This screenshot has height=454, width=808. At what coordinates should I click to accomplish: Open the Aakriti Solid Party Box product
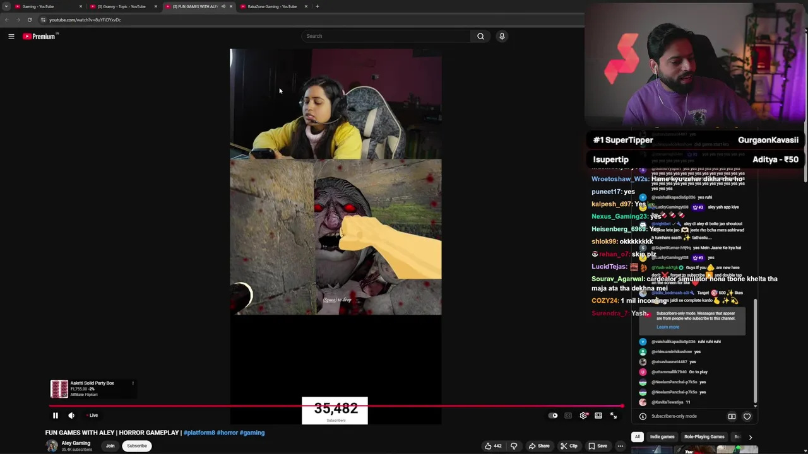92,388
